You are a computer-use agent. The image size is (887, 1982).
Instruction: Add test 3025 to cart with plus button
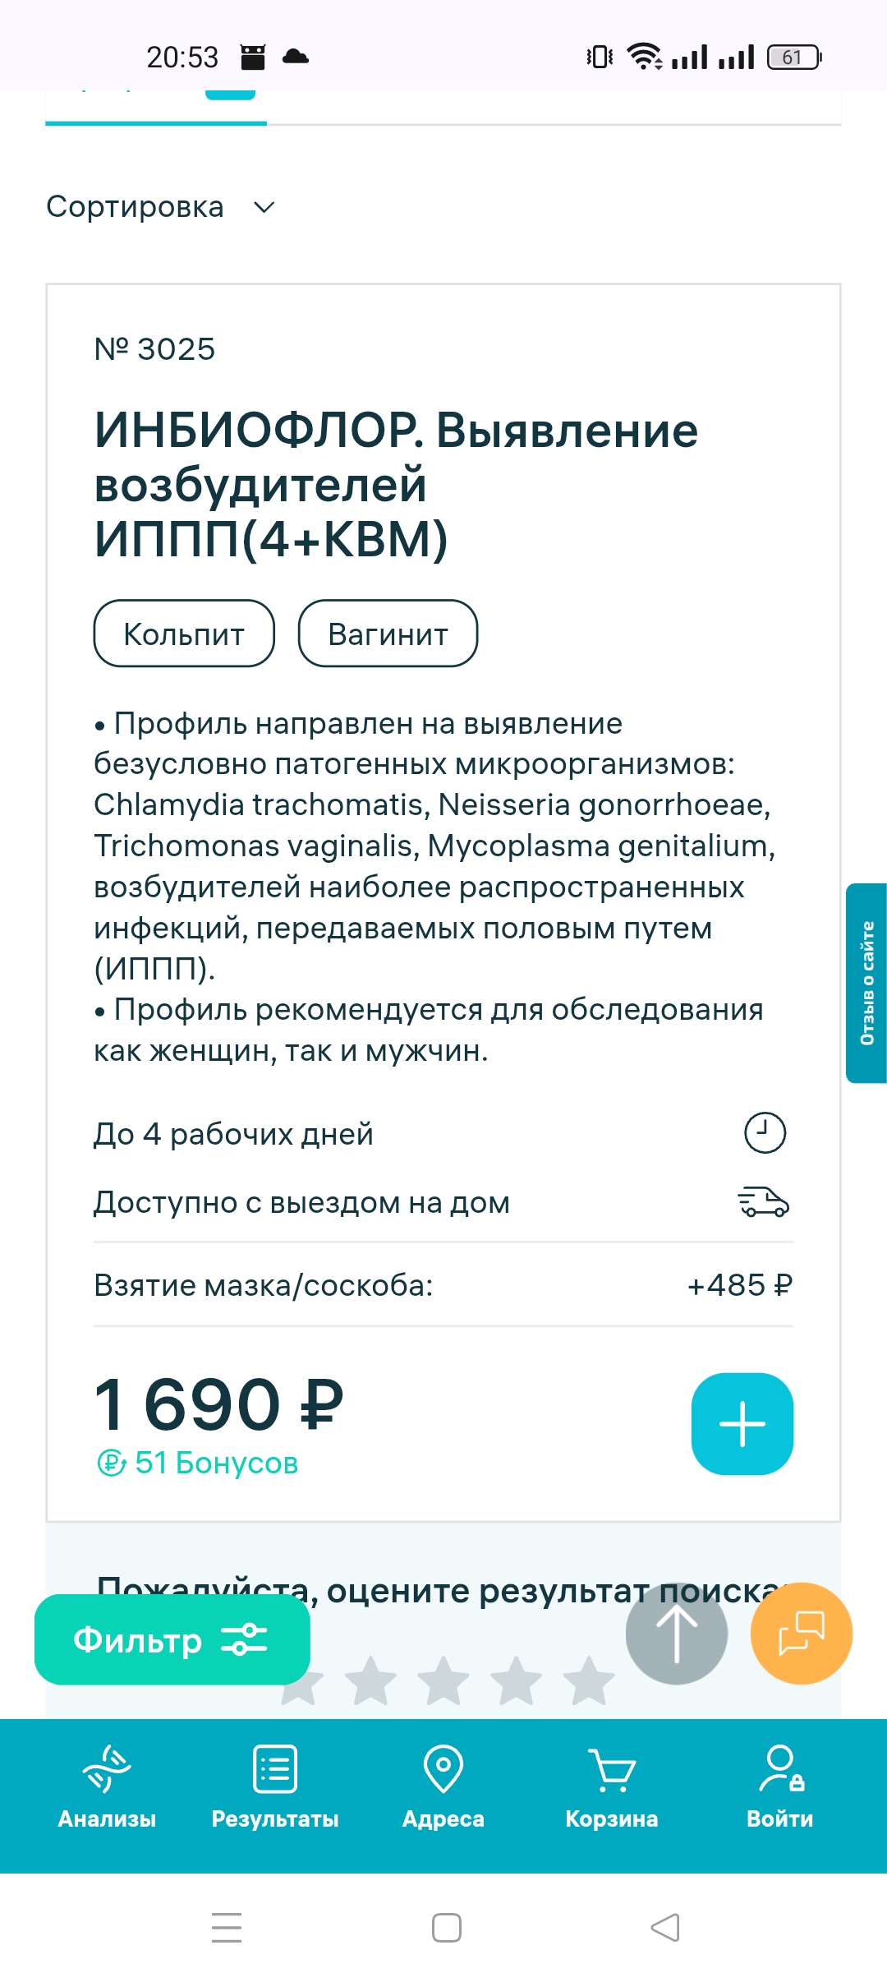point(742,1423)
